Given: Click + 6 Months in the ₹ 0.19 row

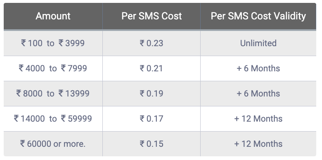Looking at the screenshot, I should pos(258,94).
